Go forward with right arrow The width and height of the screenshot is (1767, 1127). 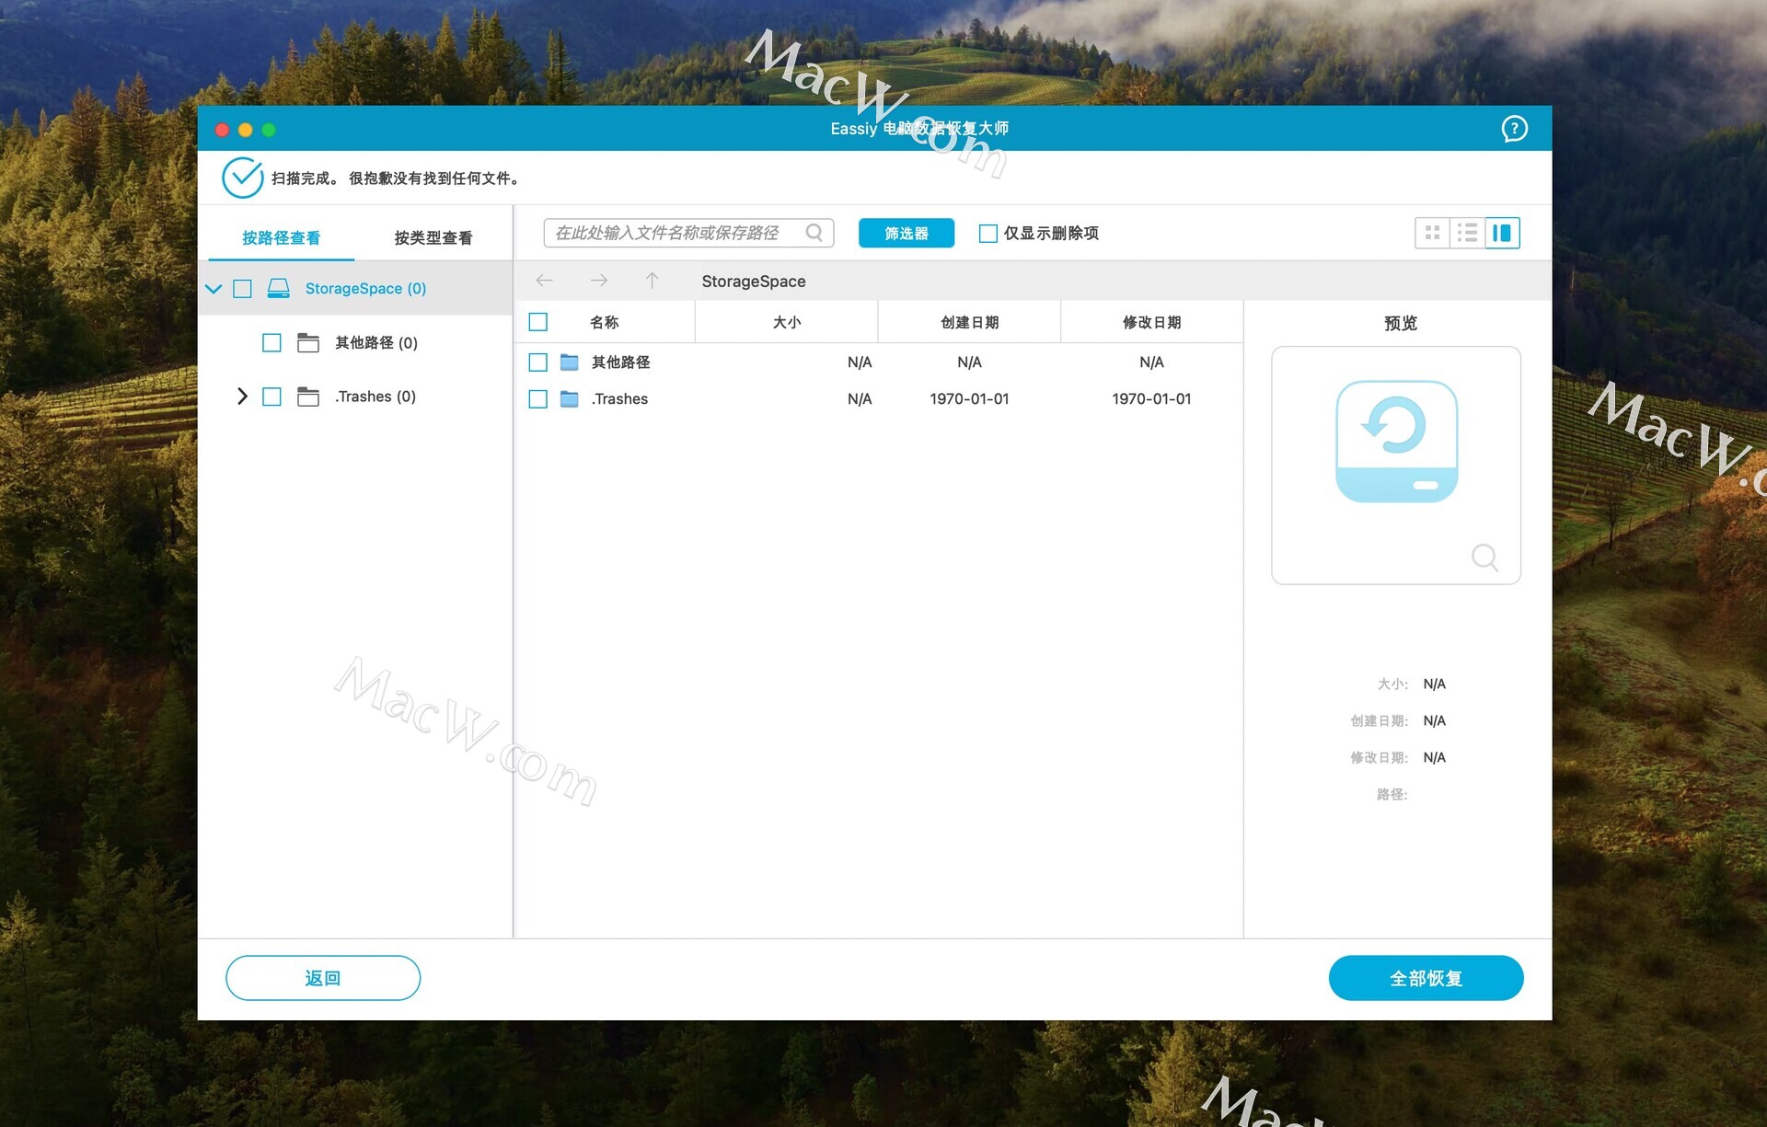click(599, 281)
